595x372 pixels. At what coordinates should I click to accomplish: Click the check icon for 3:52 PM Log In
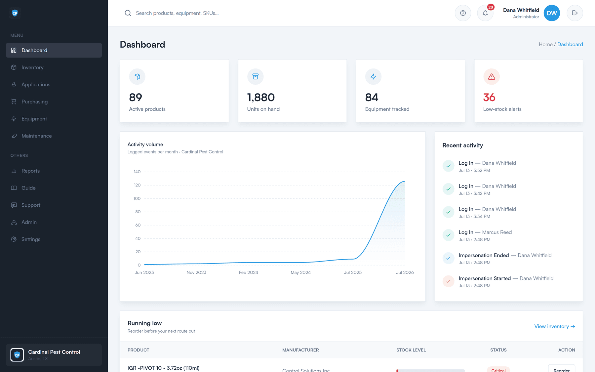(x=448, y=166)
